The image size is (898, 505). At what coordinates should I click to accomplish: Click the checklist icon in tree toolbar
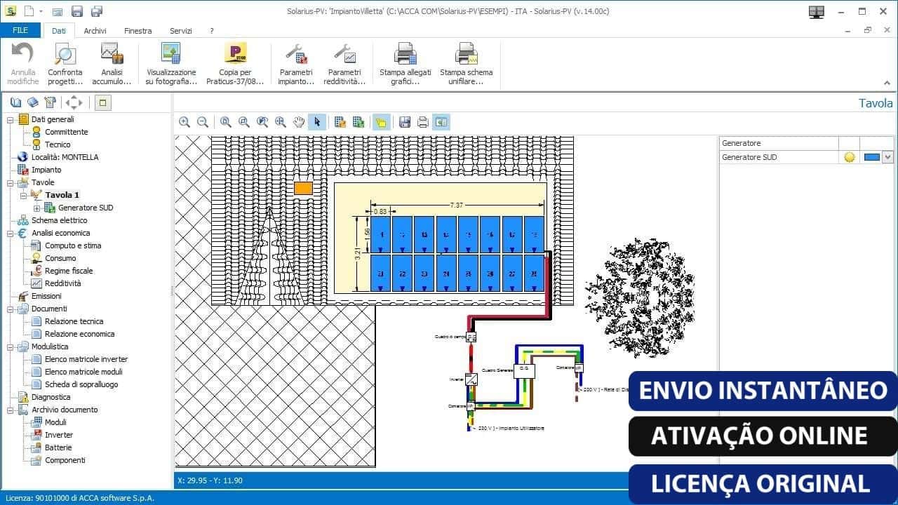pyautogui.click(x=49, y=102)
